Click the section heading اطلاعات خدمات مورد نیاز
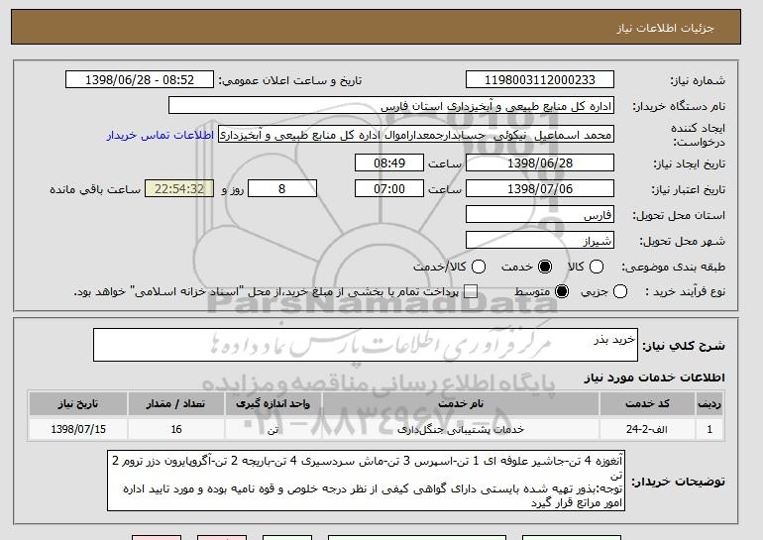763x540 pixels. pos(654,378)
